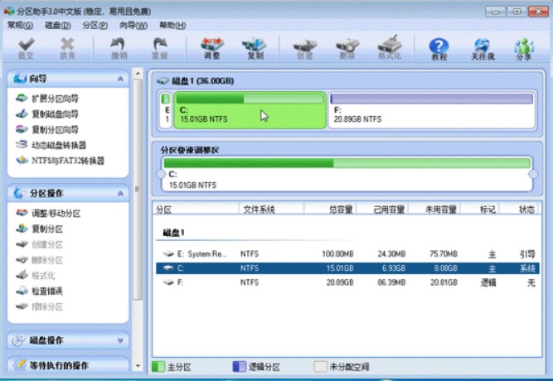
Task: Launch 复制分区向导 copy partition wizard
Action: coord(47,129)
